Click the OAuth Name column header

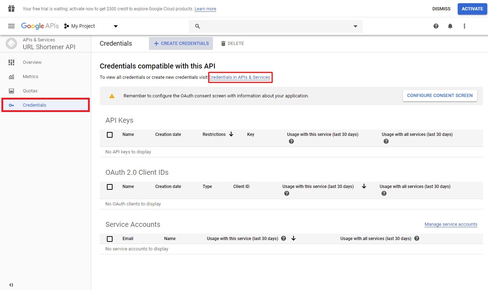click(128, 187)
